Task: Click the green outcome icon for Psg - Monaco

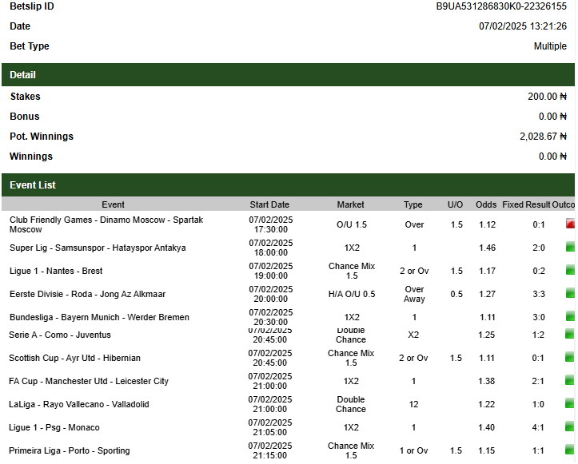Action: 569,426
